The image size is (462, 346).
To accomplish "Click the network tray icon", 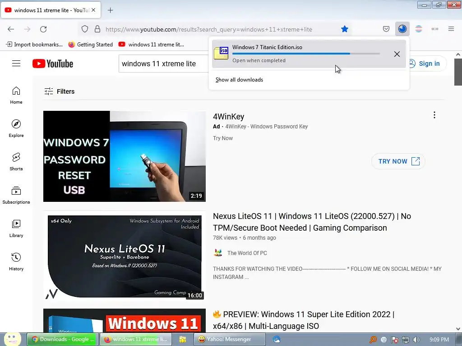I will point(406,340).
